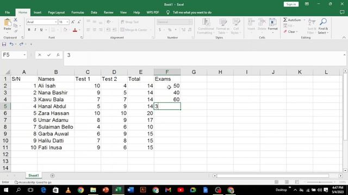348x195 pixels.
Task: Click Tell me what you want to do
Action: (192, 12)
